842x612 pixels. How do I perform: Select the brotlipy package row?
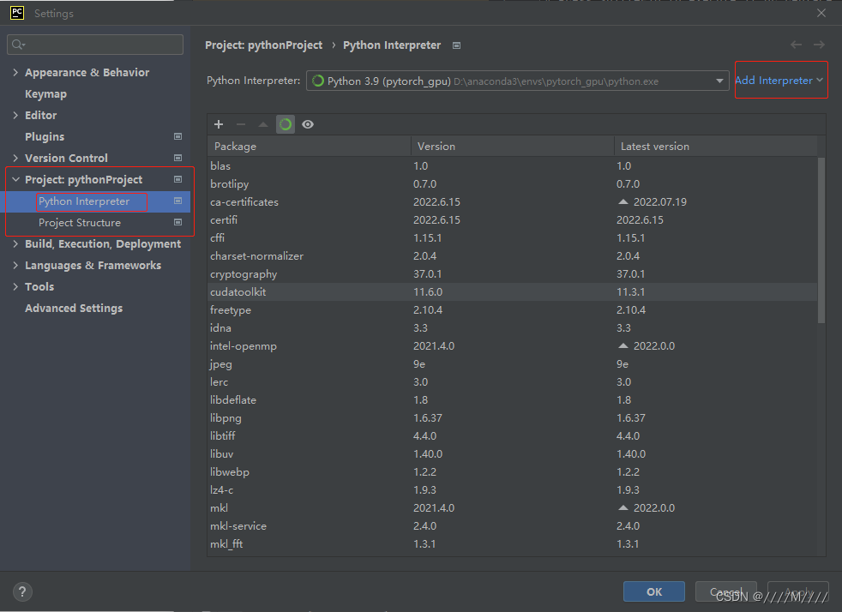point(512,184)
